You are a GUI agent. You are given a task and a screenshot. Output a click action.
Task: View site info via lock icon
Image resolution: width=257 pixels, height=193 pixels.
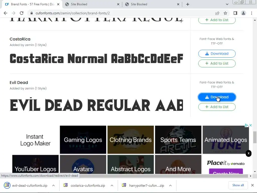pos(32,13)
